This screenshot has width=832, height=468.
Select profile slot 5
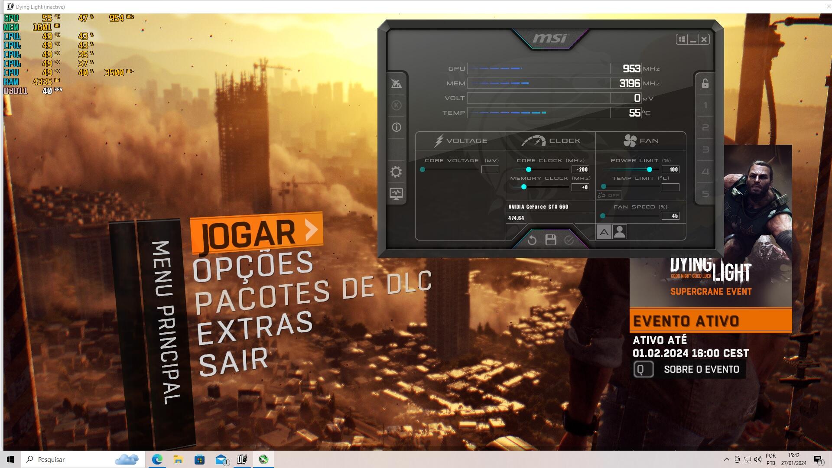pos(705,194)
